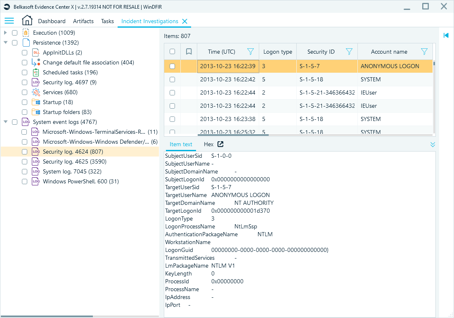Open the Artifacts tab
454x318 pixels.
[x=83, y=21]
